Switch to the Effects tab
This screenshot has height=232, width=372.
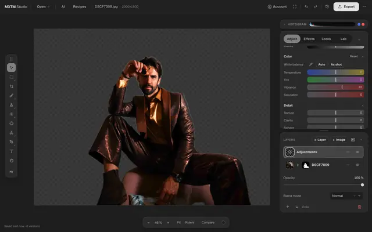(x=309, y=39)
